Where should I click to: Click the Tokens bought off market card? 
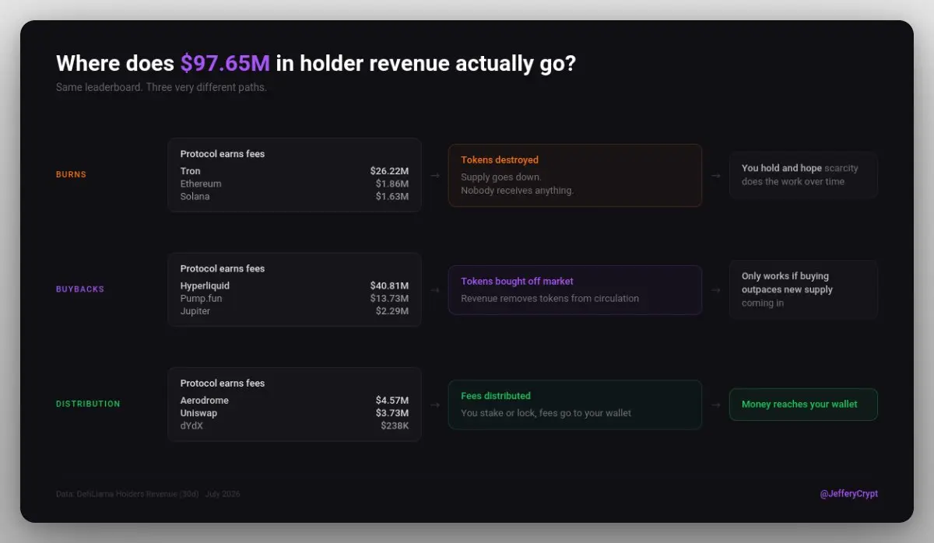tap(575, 290)
